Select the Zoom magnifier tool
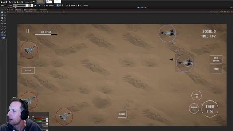Screen dimensions: 233x131 5,18
